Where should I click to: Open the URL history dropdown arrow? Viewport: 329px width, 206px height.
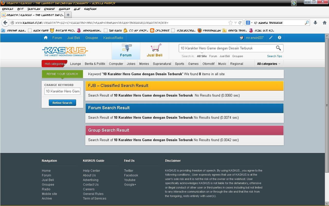tap(235, 23)
